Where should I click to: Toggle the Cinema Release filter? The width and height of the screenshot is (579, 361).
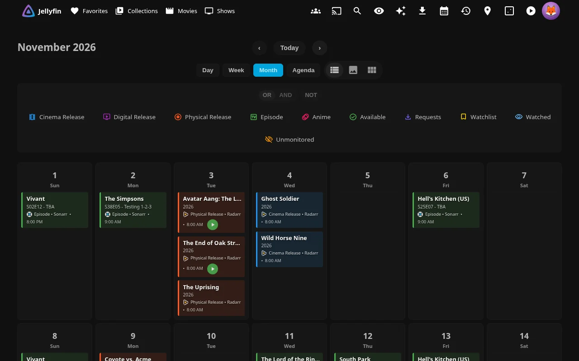[57, 117]
